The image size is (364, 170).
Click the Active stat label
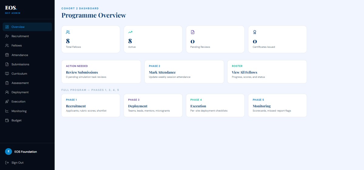click(132, 47)
